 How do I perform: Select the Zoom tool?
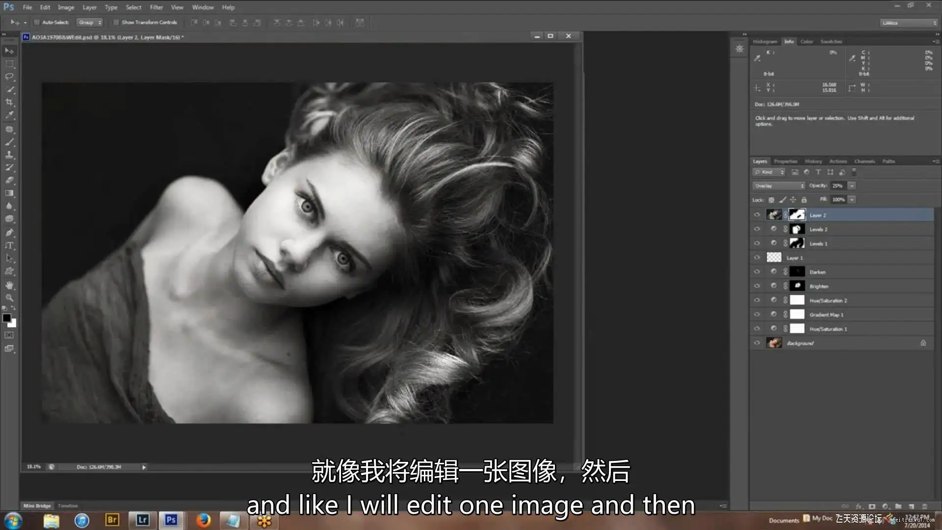tap(9, 298)
